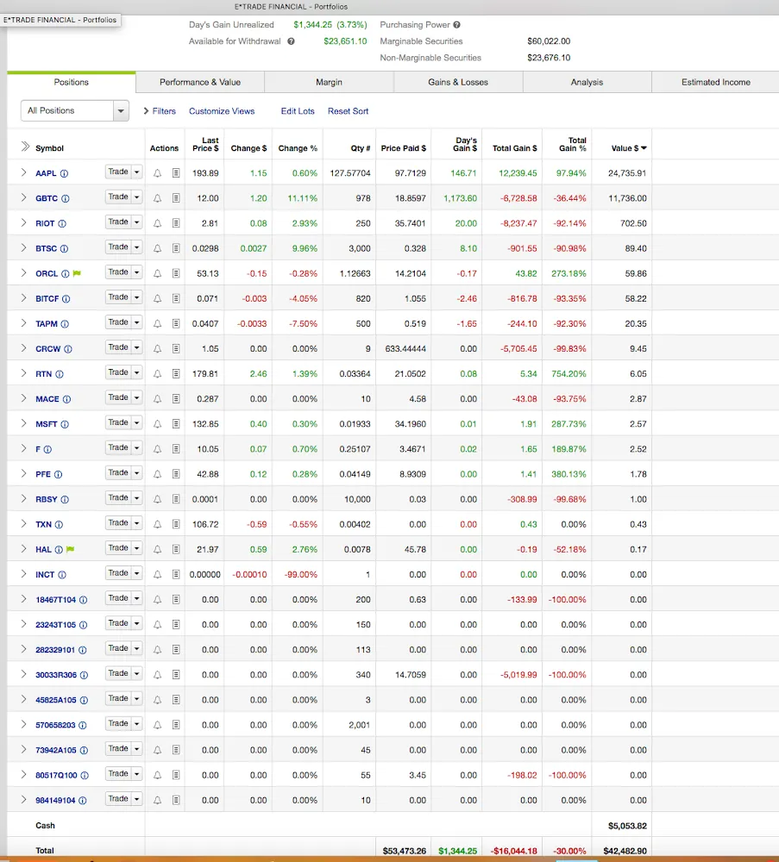This screenshot has width=779, height=862.
Task: Open the Gains & Losses tab
Action: coord(458,82)
